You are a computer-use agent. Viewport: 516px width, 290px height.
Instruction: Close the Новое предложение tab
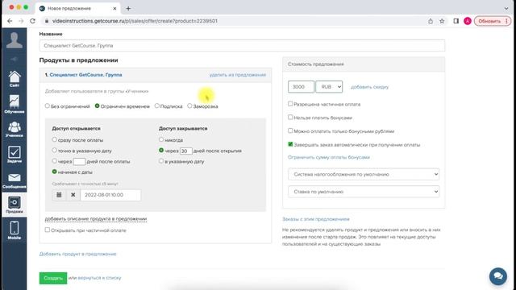(x=114, y=9)
